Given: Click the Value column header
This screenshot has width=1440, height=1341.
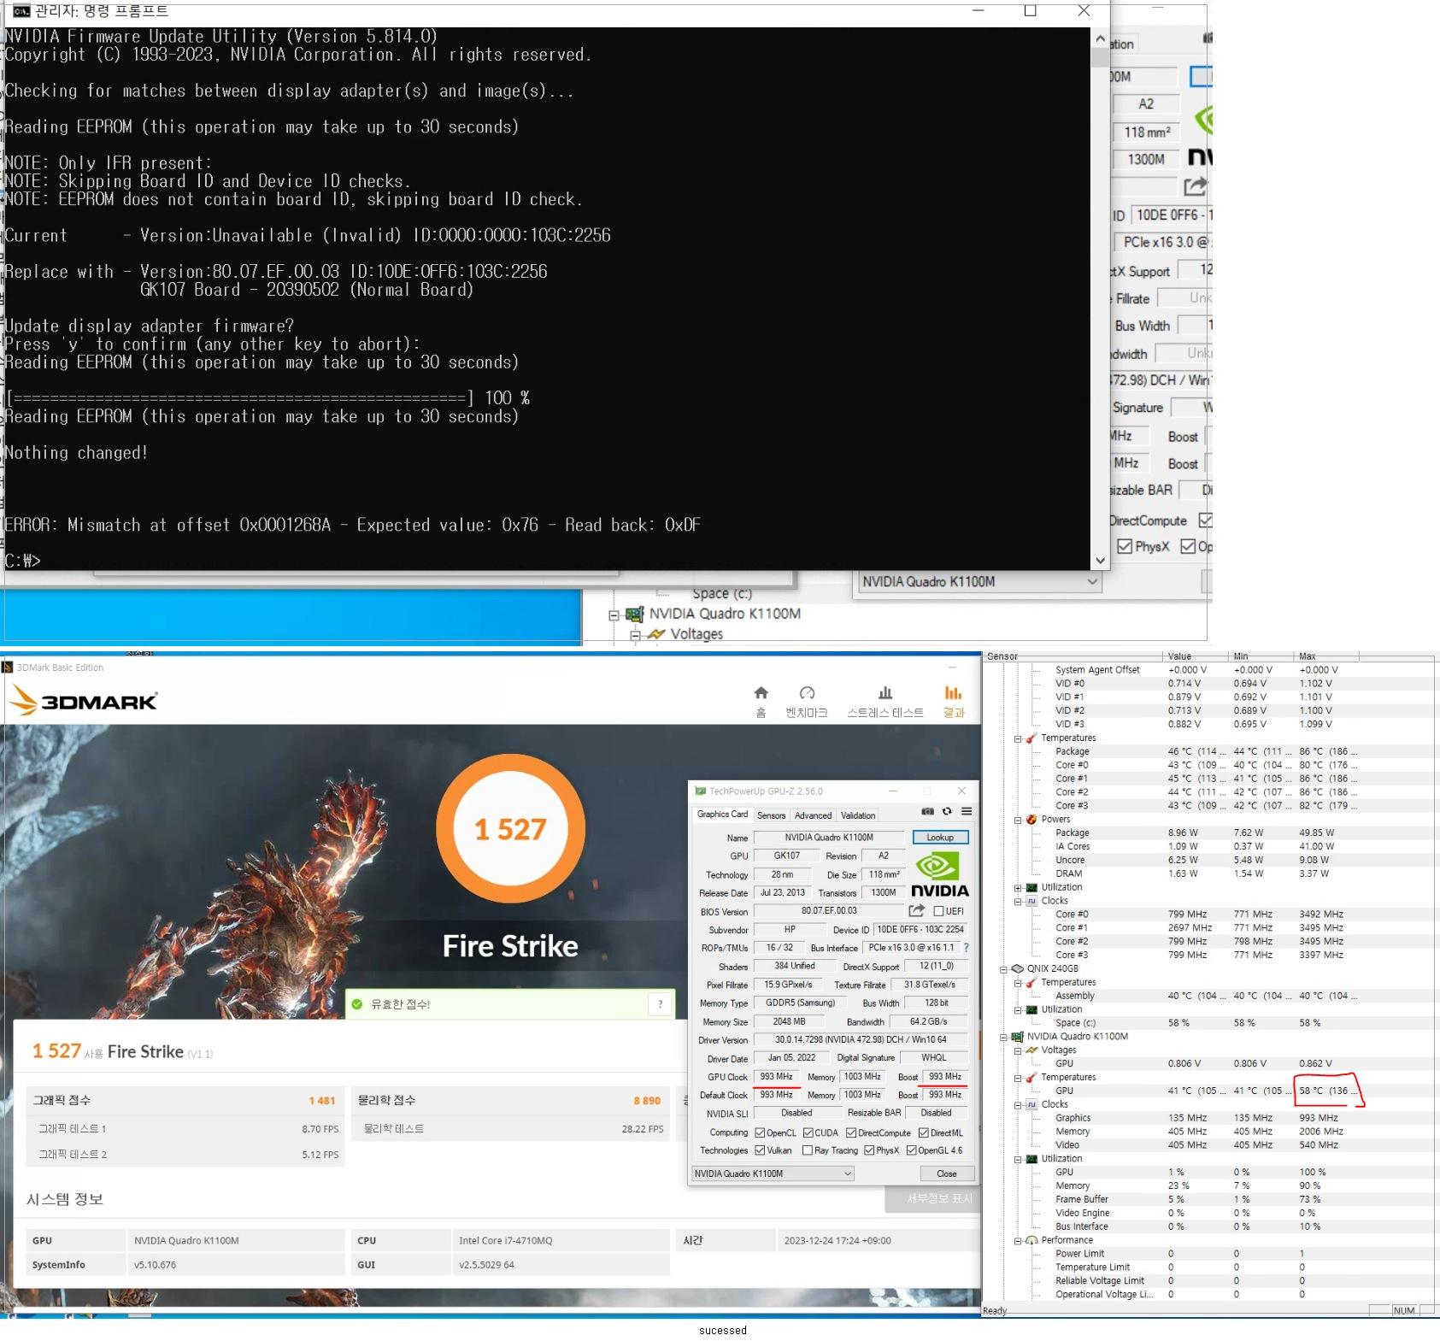Looking at the screenshot, I should [x=1196, y=656].
